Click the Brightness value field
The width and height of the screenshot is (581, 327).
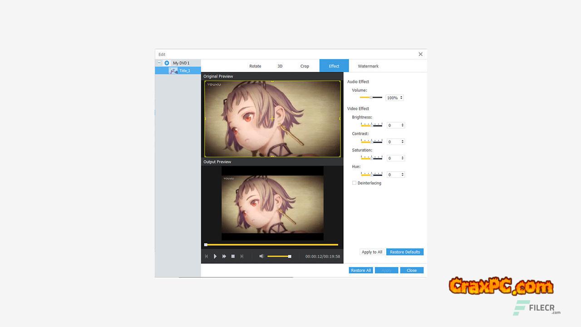coord(394,125)
